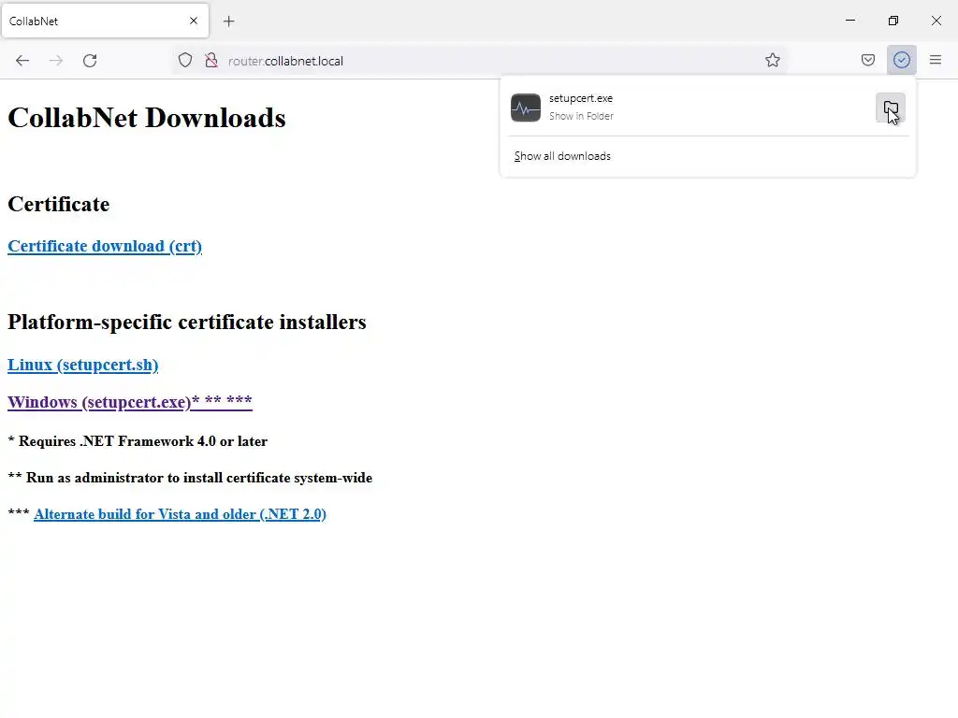Open Windows (setupcert.exe) installer link
Screen dimensions: 958x718
pyautogui.click(x=129, y=402)
